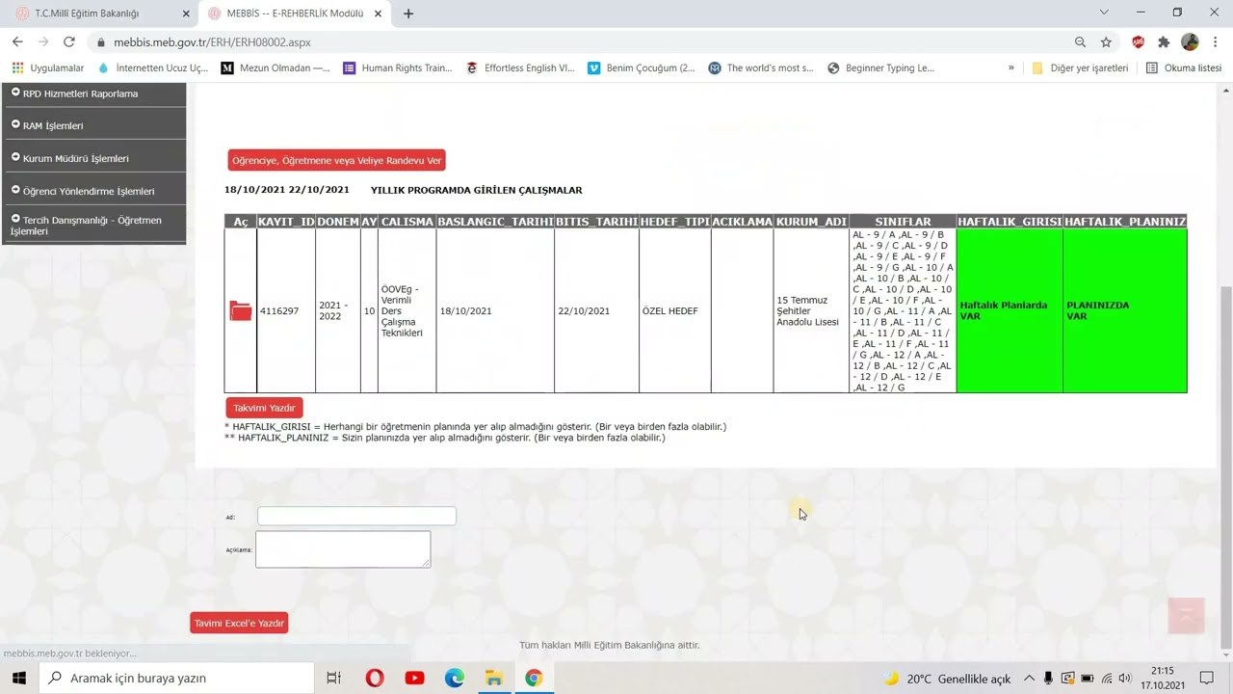The image size is (1233, 694).
Task: Open Okuma listesi reading list
Action: (x=1183, y=68)
